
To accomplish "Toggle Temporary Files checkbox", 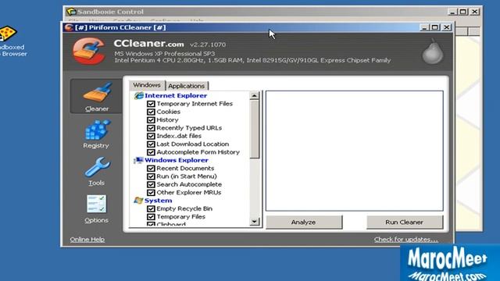I will coord(151,217).
